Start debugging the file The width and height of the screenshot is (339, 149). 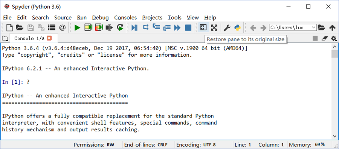coord(134,27)
